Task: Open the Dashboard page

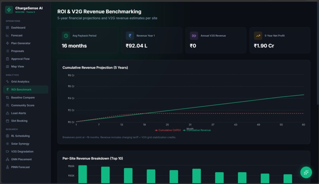Action: point(26,28)
